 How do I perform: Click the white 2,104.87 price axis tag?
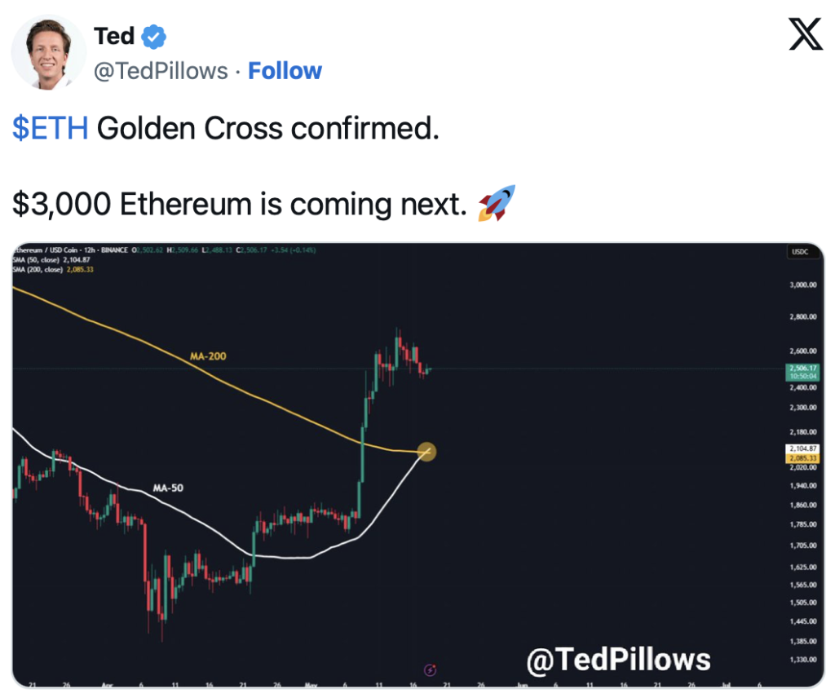(x=802, y=448)
